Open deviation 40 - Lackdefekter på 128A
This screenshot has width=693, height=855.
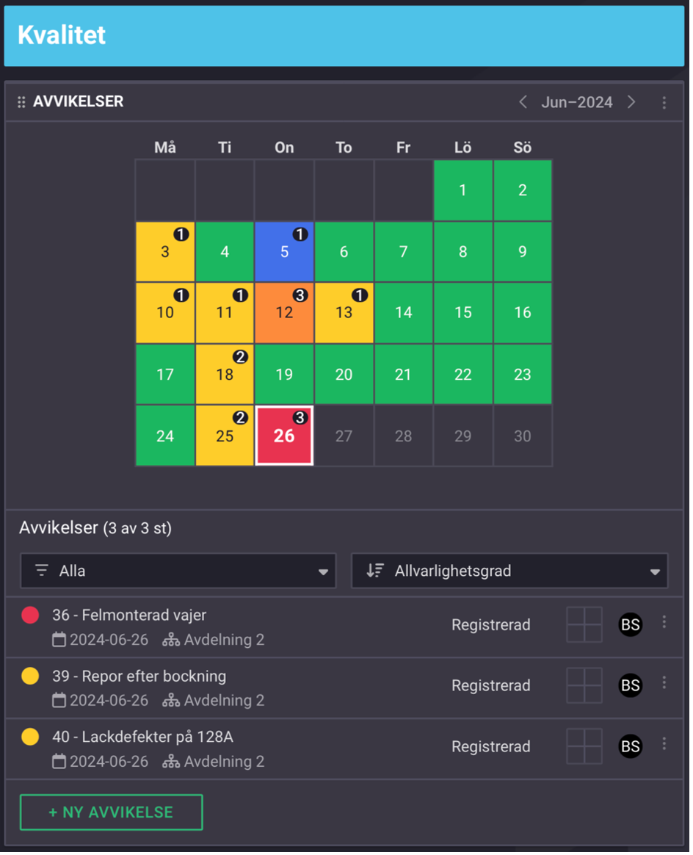pyautogui.click(x=142, y=737)
